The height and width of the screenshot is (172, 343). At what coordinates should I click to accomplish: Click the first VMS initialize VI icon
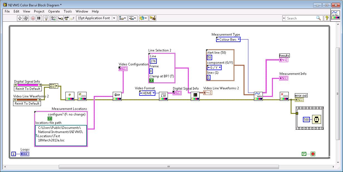click(70, 96)
